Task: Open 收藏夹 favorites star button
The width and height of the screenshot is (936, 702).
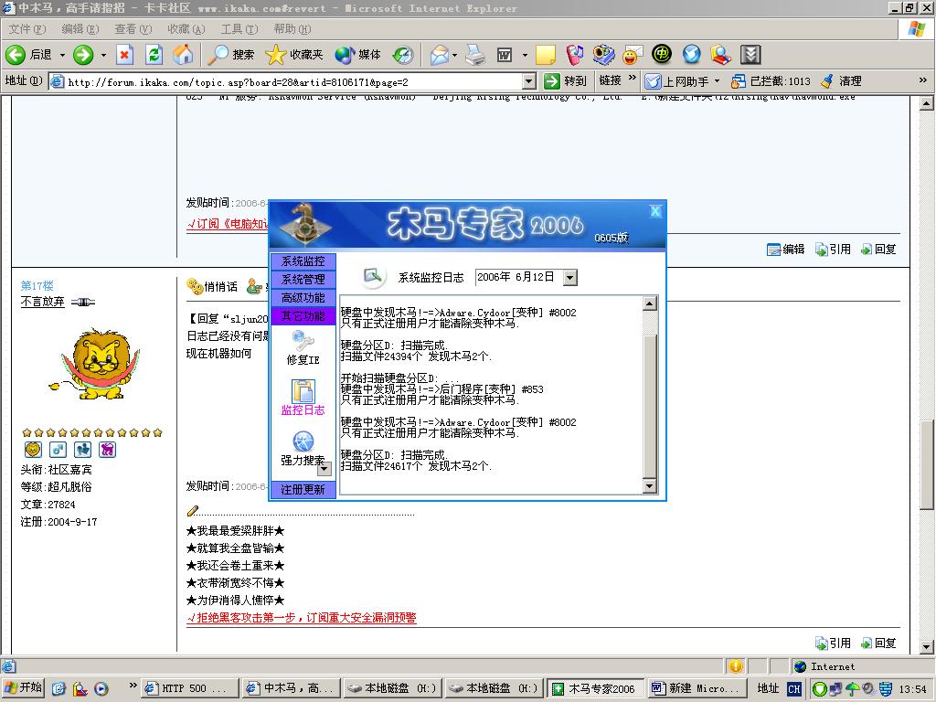Action: (x=294, y=55)
